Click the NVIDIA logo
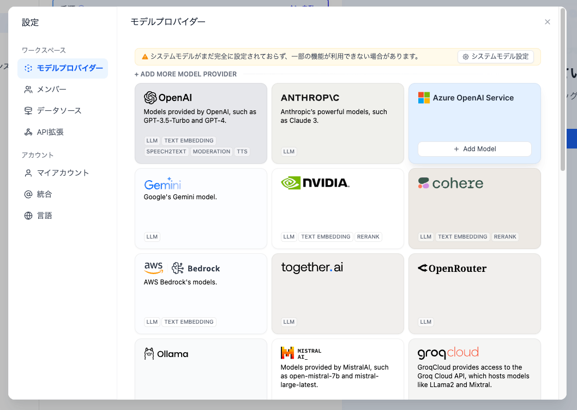The image size is (577, 410). (x=315, y=183)
